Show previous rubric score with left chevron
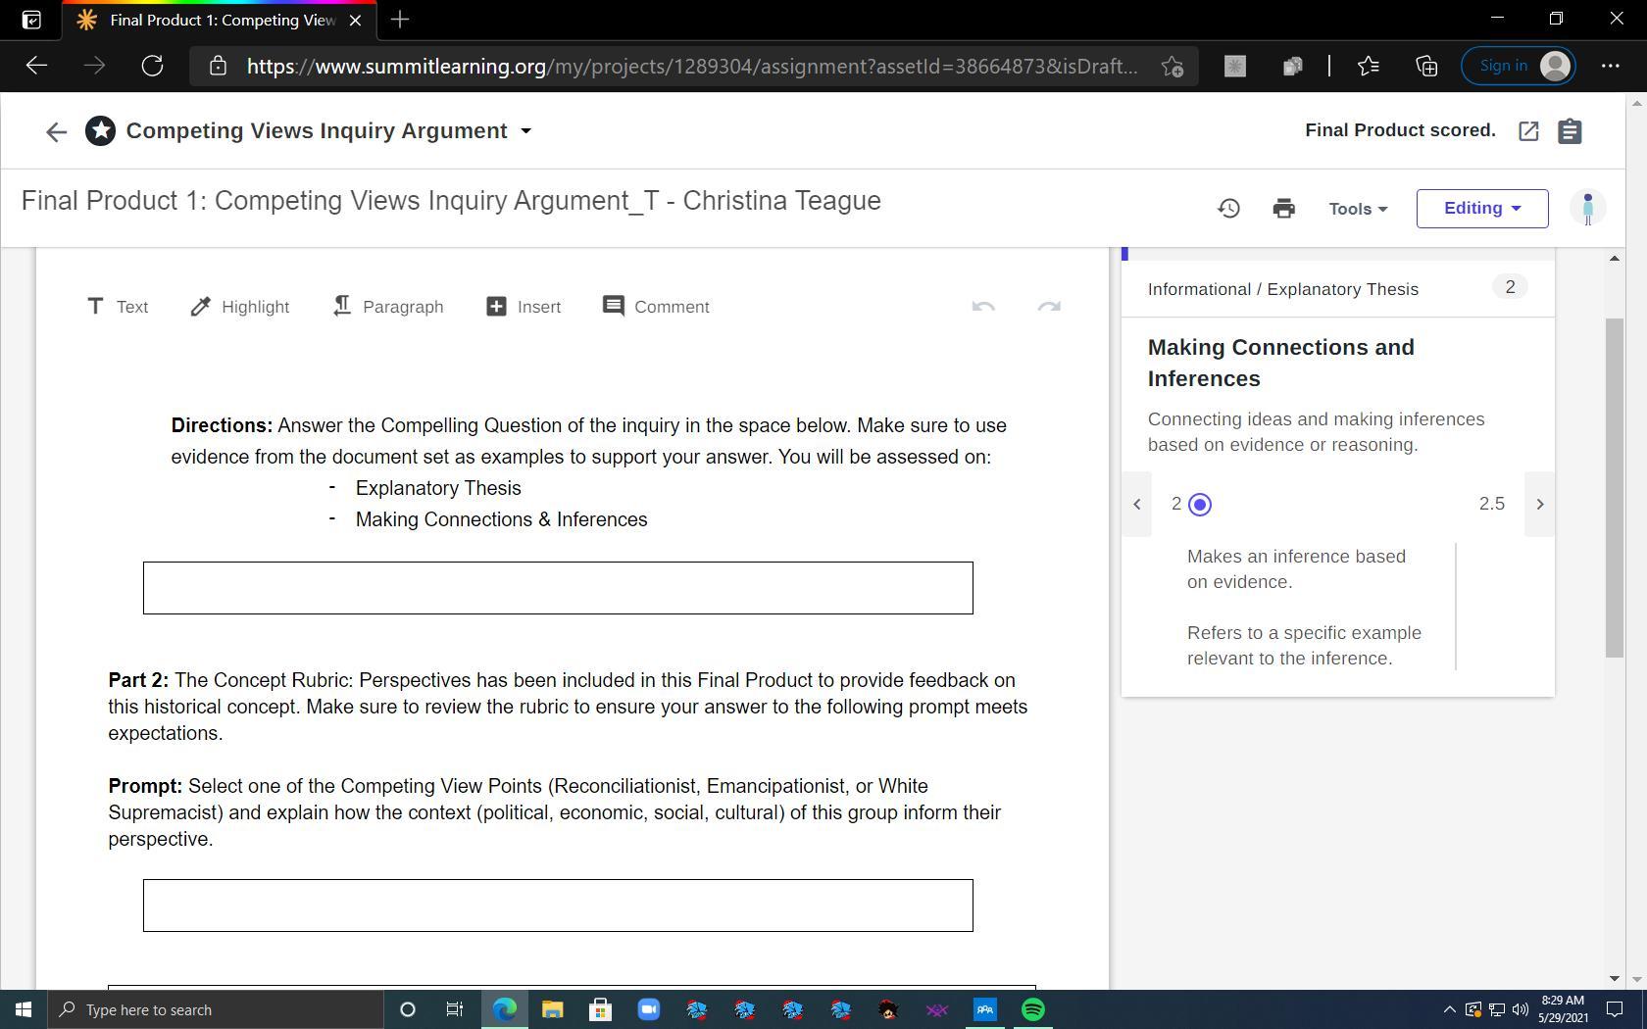Screen dimensions: 1647x1029 tap(1136, 504)
